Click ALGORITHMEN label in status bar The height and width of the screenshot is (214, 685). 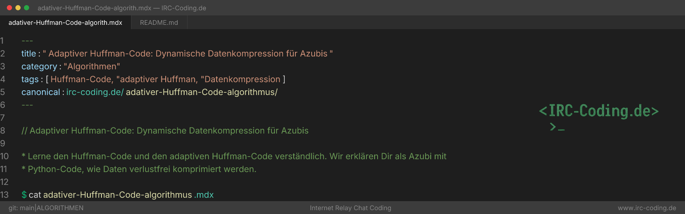60,208
